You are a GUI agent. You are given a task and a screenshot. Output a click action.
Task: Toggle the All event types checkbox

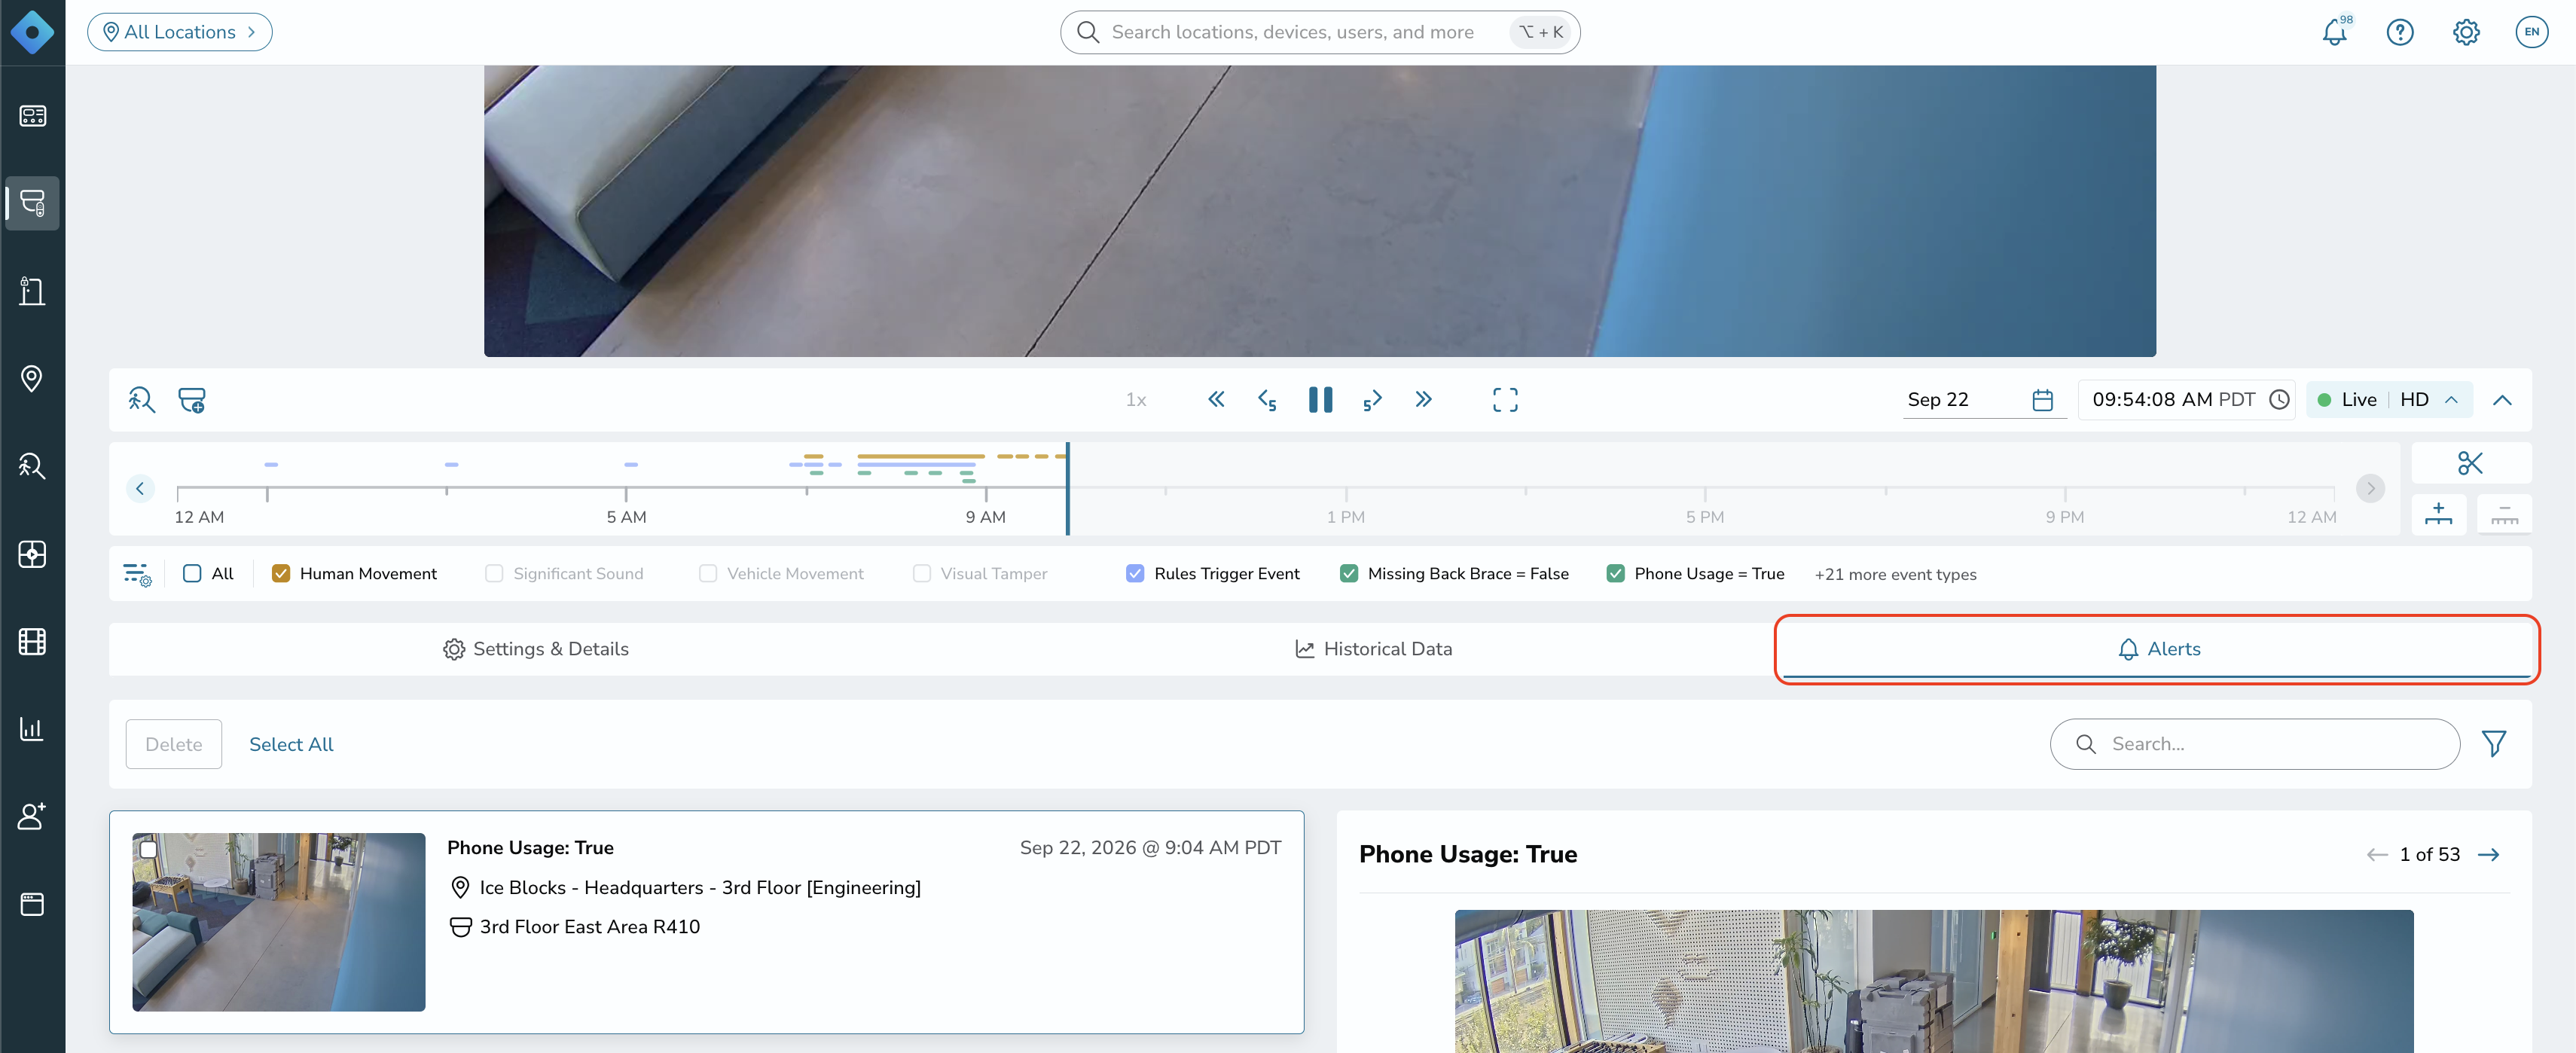tap(192, 574)
